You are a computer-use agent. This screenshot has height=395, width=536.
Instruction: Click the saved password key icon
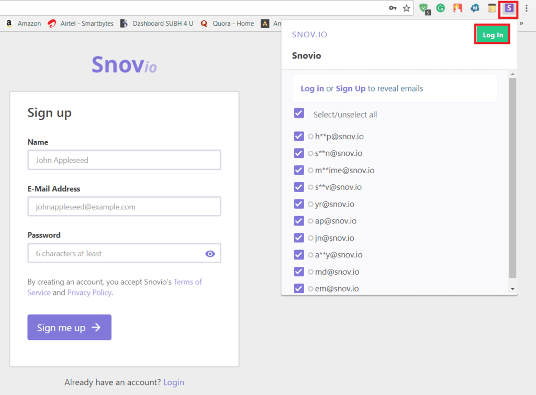click(393, 8)
